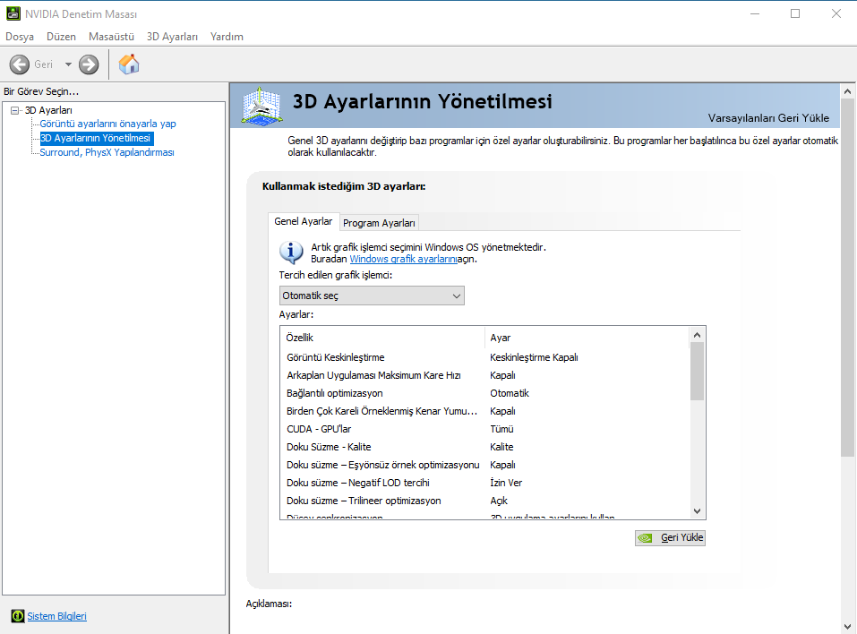Click the settings list scroll up arrow

pyautogui.click(x=697, y=335)
